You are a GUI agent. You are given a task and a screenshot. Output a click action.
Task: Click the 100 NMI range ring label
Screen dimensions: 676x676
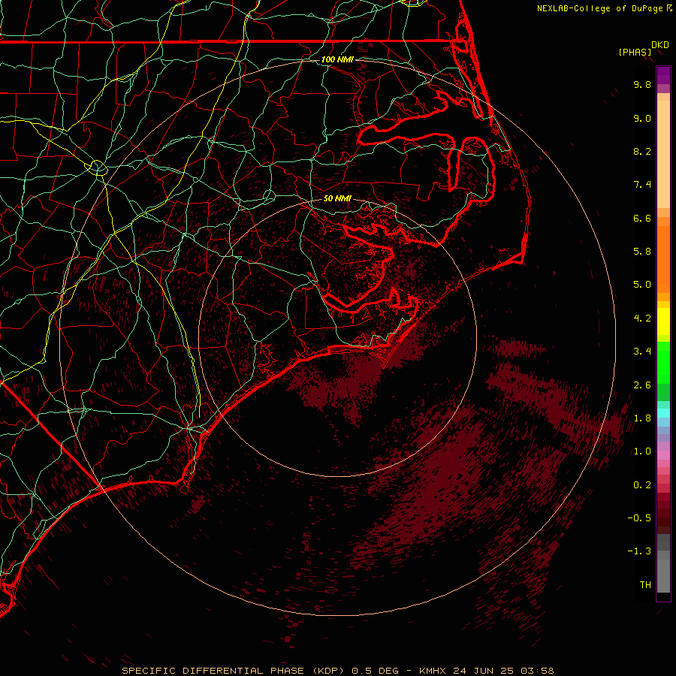click(x=337, y=59)
